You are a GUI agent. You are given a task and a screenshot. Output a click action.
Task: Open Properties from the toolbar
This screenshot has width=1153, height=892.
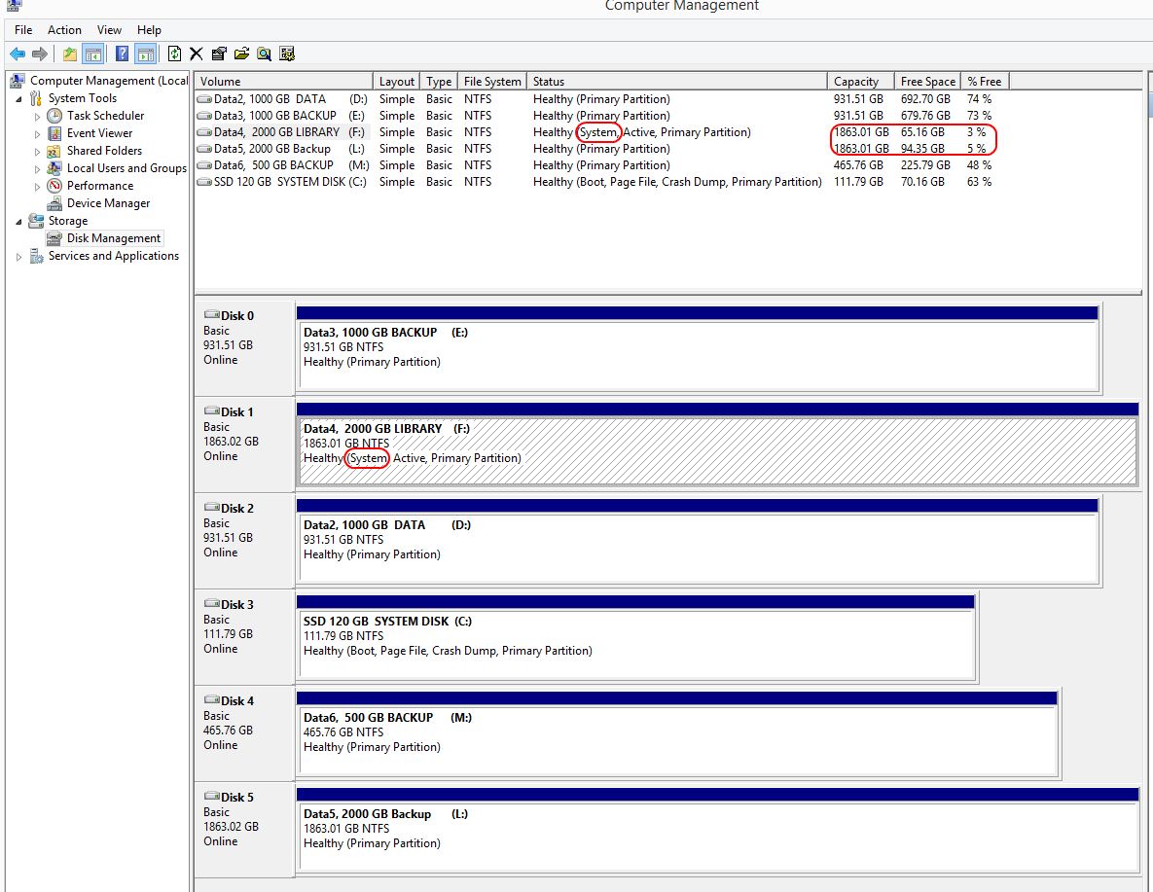pyautogui.click(x=218, y=54)
